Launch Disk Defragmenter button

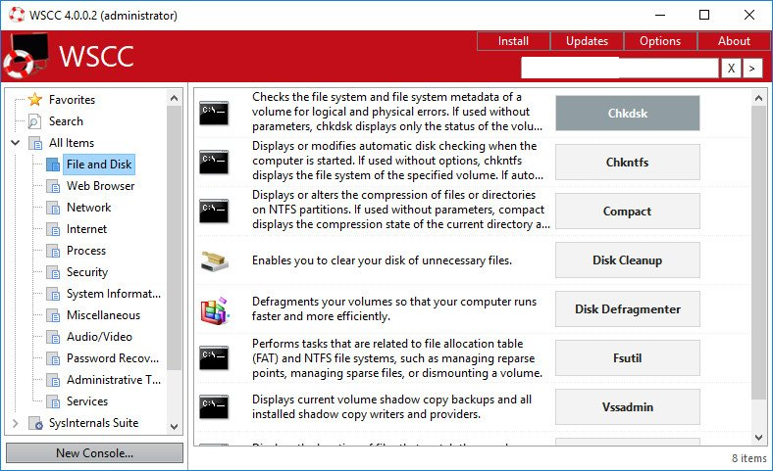(628, 309)
